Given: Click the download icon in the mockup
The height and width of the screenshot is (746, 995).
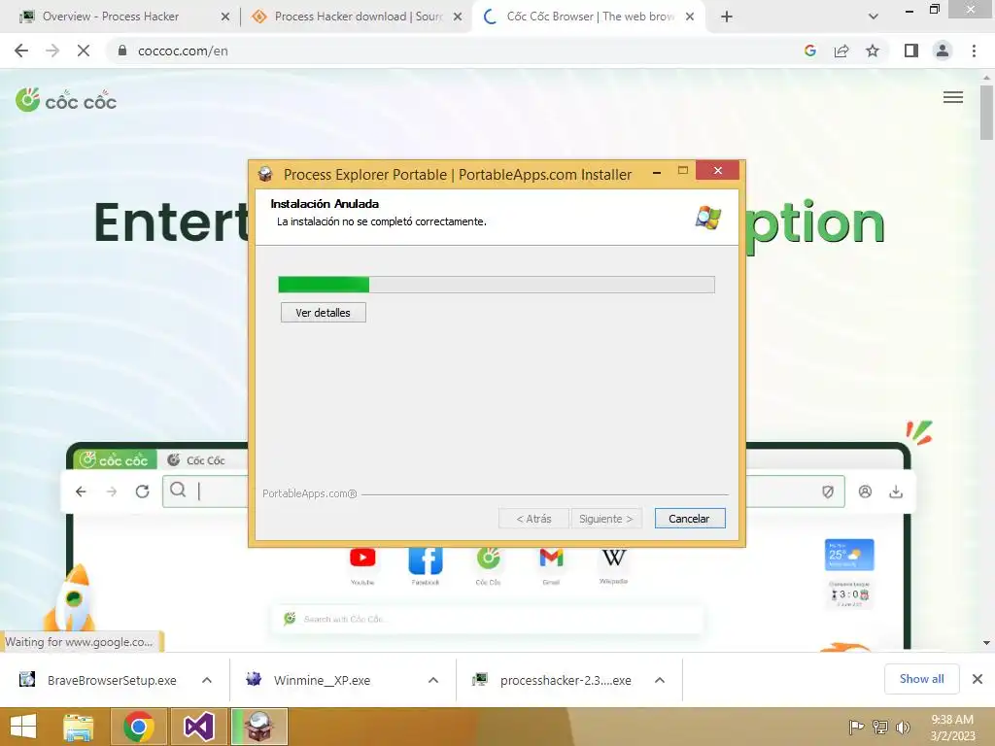Looking at the screenshot, I should [895, 492].
